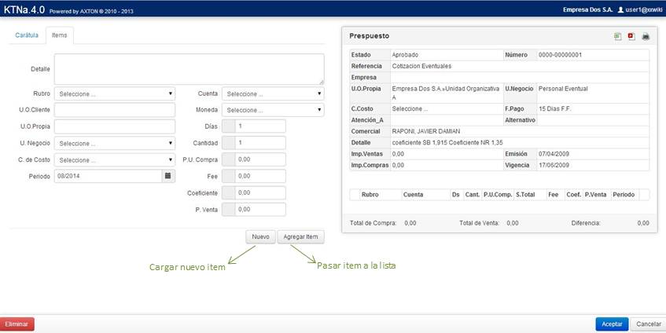
Task: Click the P.U. Compra amount field
Action: [259, 160]
